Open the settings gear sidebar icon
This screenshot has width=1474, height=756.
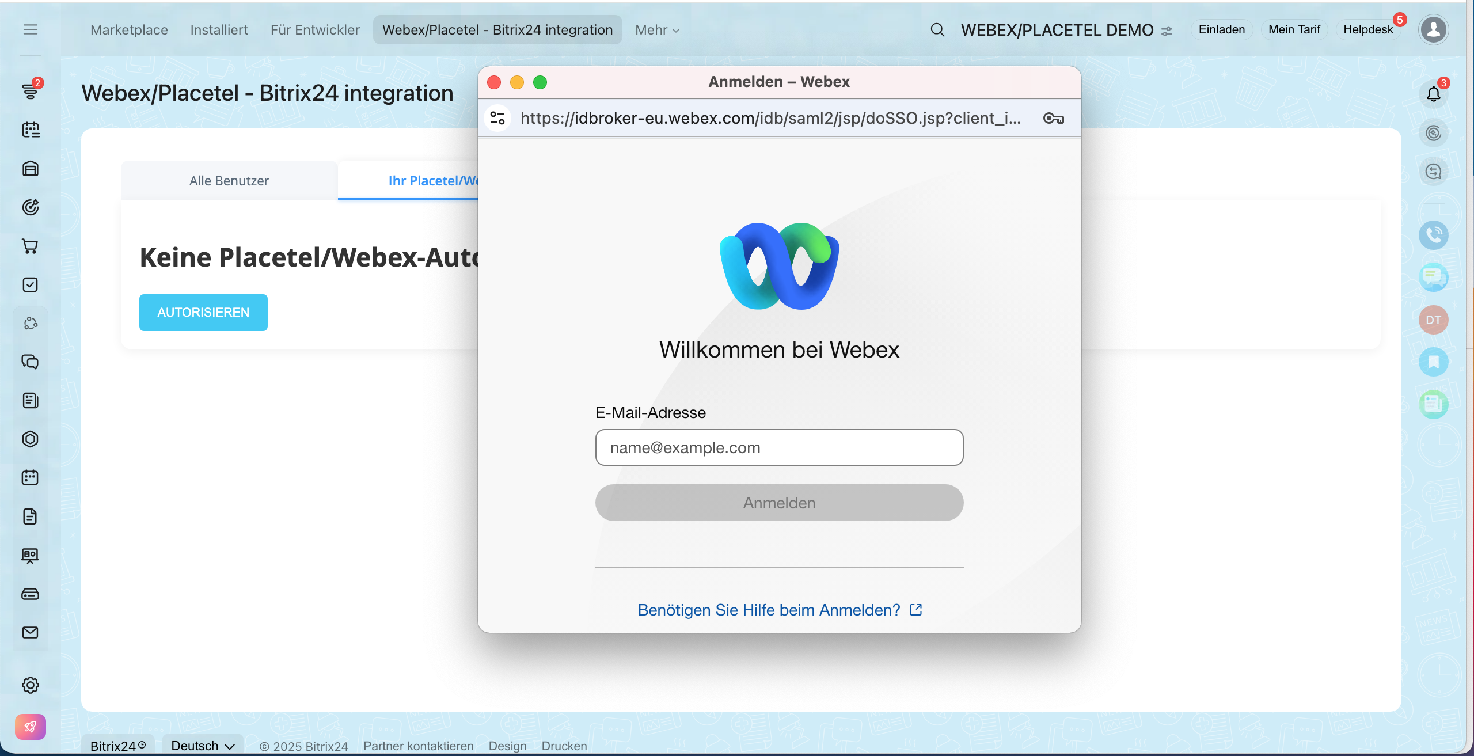pos(31,685)
